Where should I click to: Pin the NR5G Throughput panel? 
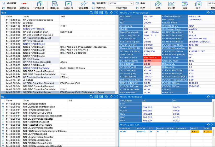(208, 97)
